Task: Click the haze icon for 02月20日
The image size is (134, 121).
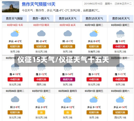Action: pyautogui.click(x=120, y=34)
